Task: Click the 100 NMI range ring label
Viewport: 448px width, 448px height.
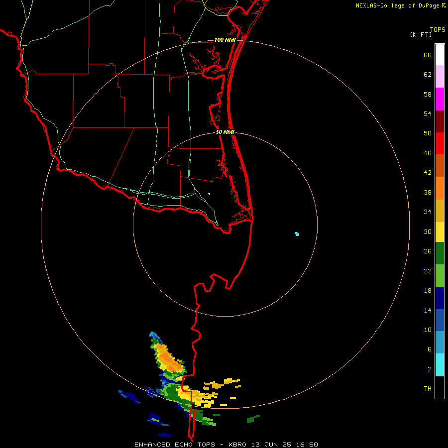Action: pos(225,40)
